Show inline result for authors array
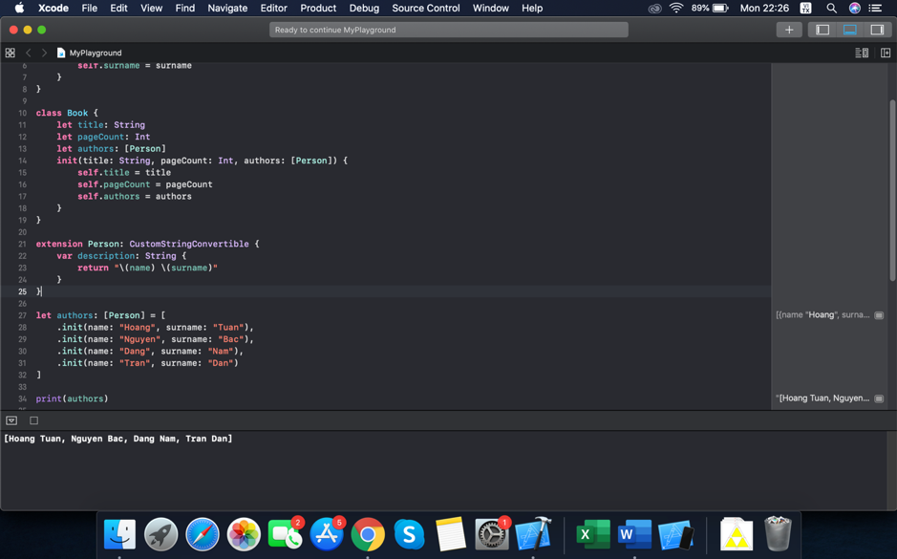The image size is (897, 559). click(x=879, y=315)
